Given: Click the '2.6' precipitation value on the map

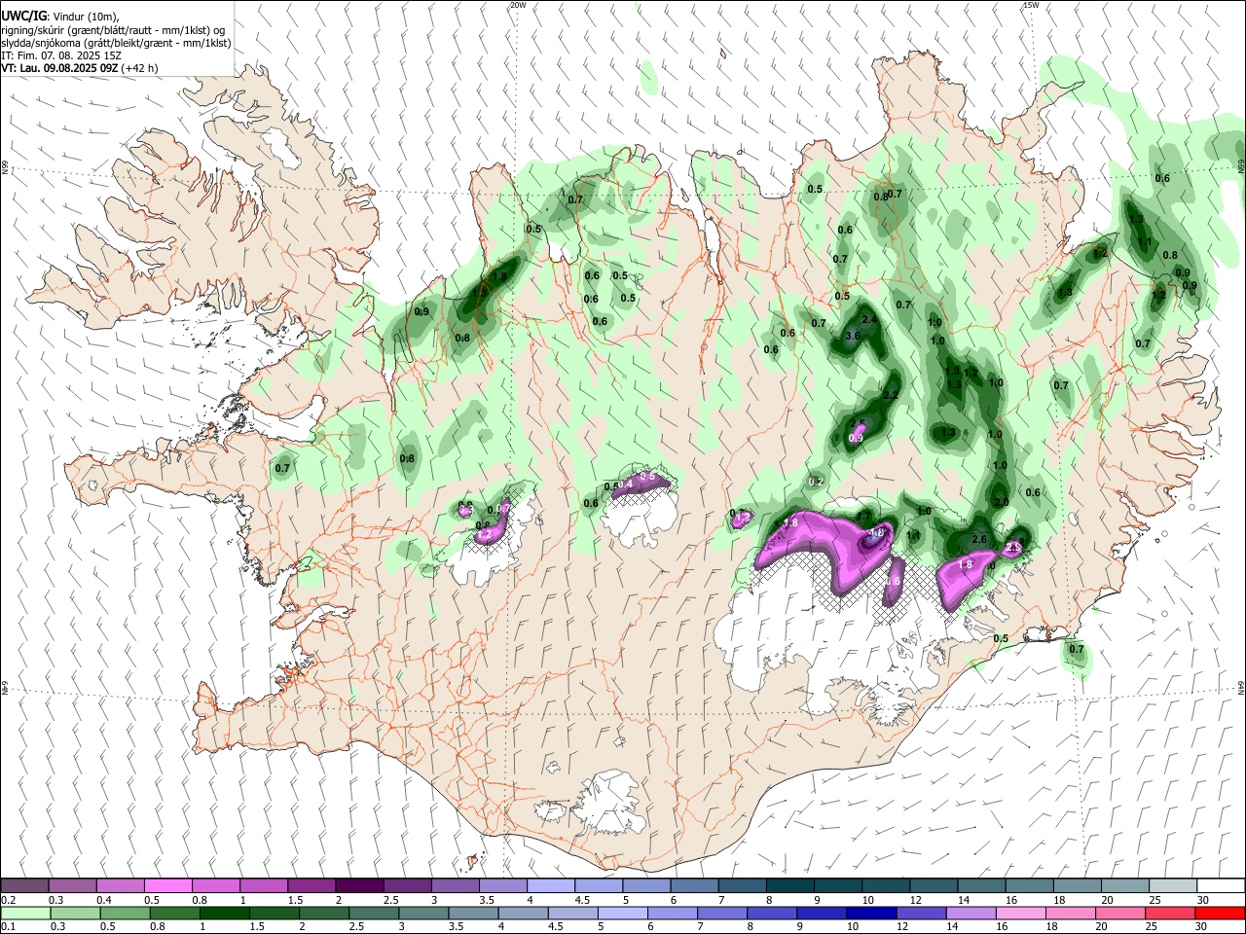Looking at the screenshot, I should [980, 539].
